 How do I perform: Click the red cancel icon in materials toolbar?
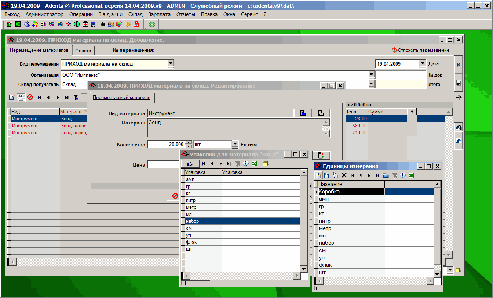(30, 97)
